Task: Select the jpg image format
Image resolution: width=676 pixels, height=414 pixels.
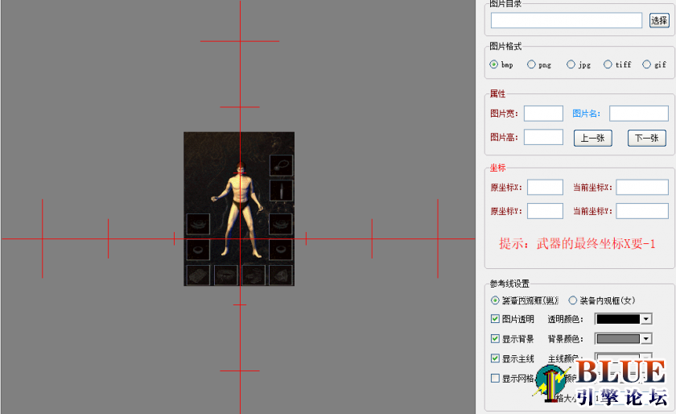Action: pyautogui.click(x=571, y=64)
